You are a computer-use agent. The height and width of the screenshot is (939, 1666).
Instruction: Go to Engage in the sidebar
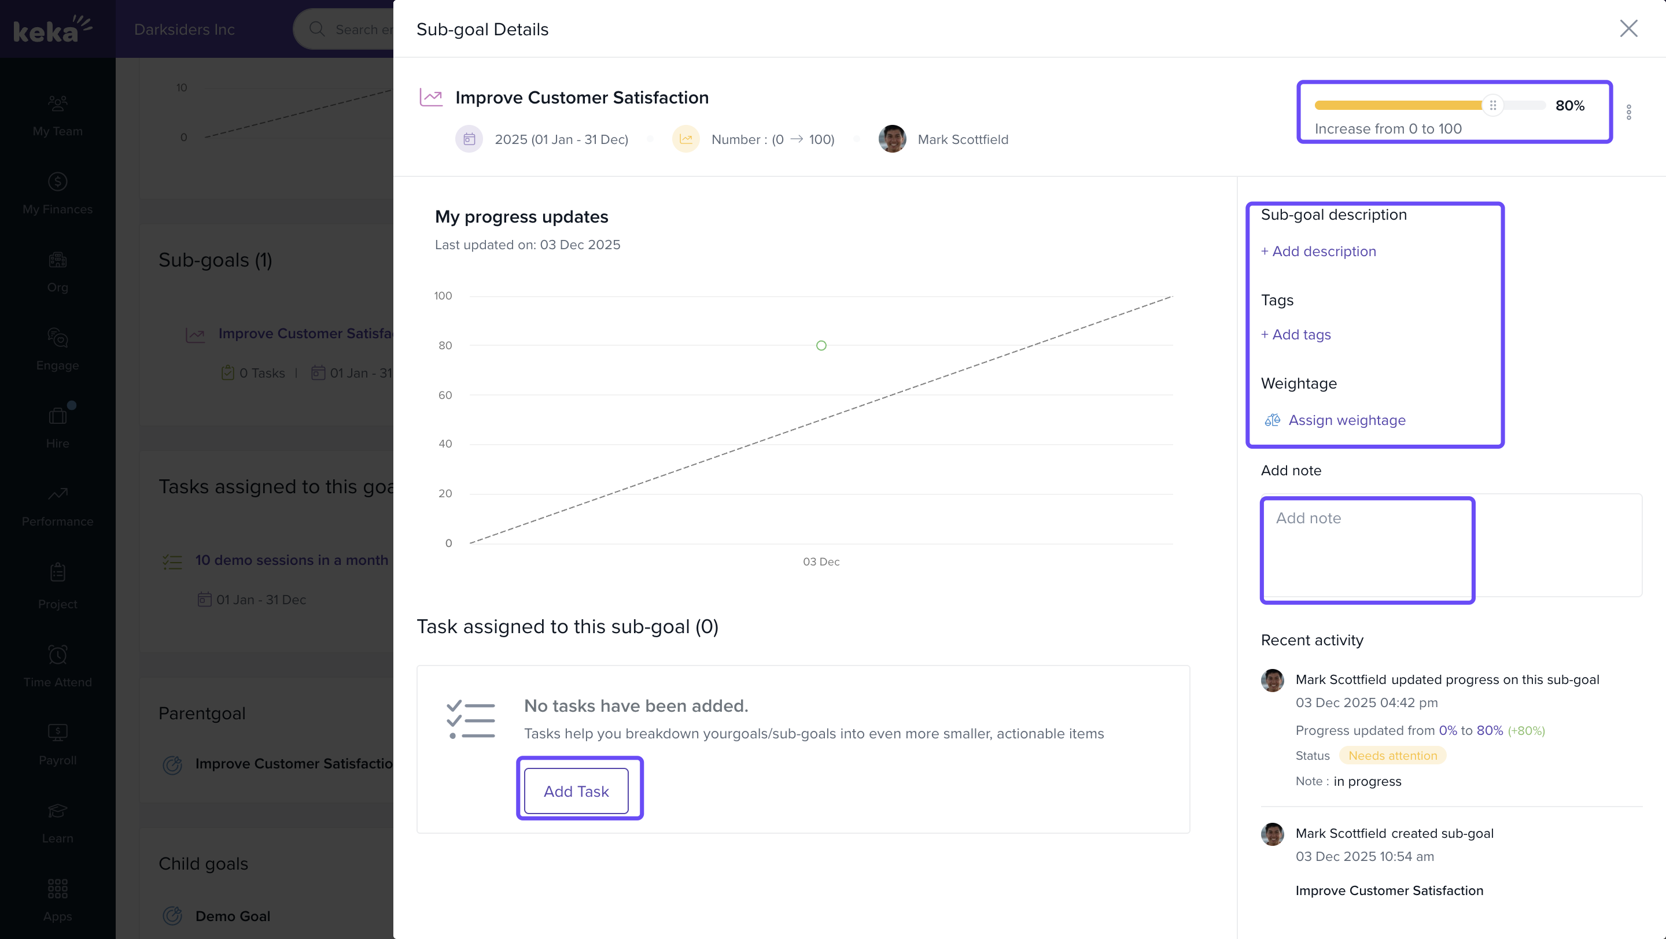58,350
